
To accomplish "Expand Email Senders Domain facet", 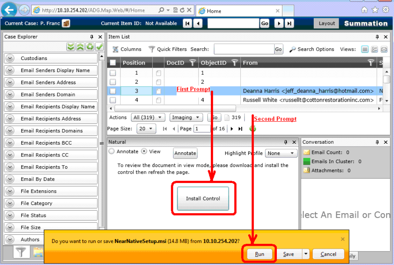I will [x=10, y=94].
